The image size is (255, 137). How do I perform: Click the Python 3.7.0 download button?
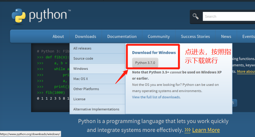point(145,63)
